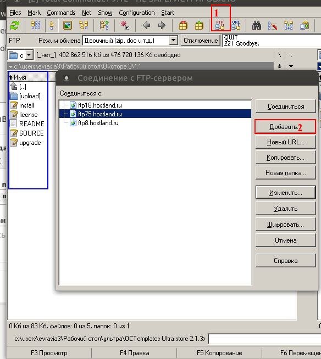Open the drive c selector dropdown
321x359 pixels.
coord(29,55)
